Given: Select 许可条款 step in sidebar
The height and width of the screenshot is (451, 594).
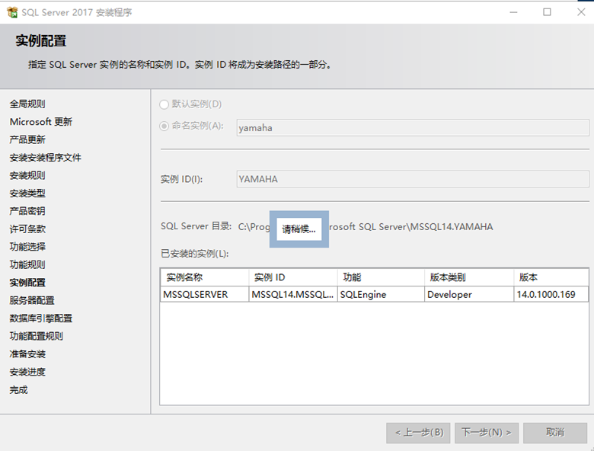Looking at the screenshot, I should pos(27,229).
